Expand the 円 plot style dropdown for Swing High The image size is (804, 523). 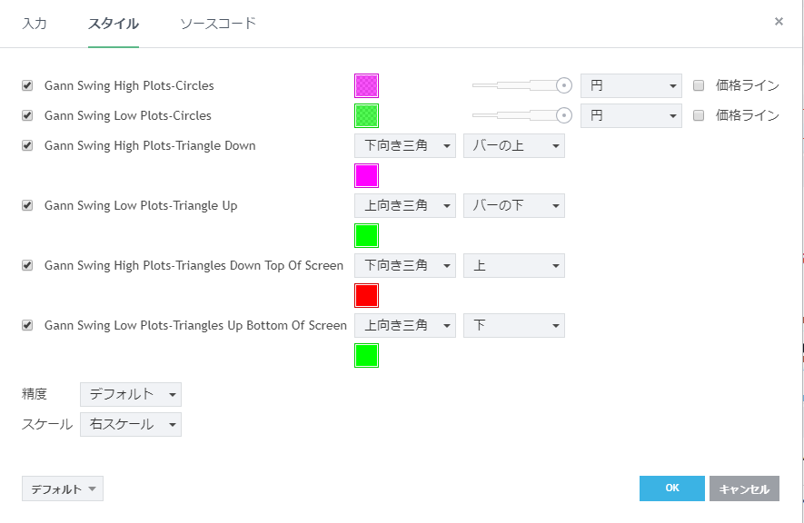[x=630, y=86]
